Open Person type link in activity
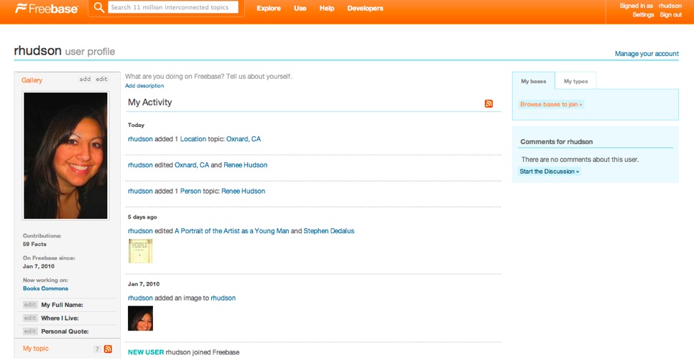The image size is (694, 360). click(190, 191)
